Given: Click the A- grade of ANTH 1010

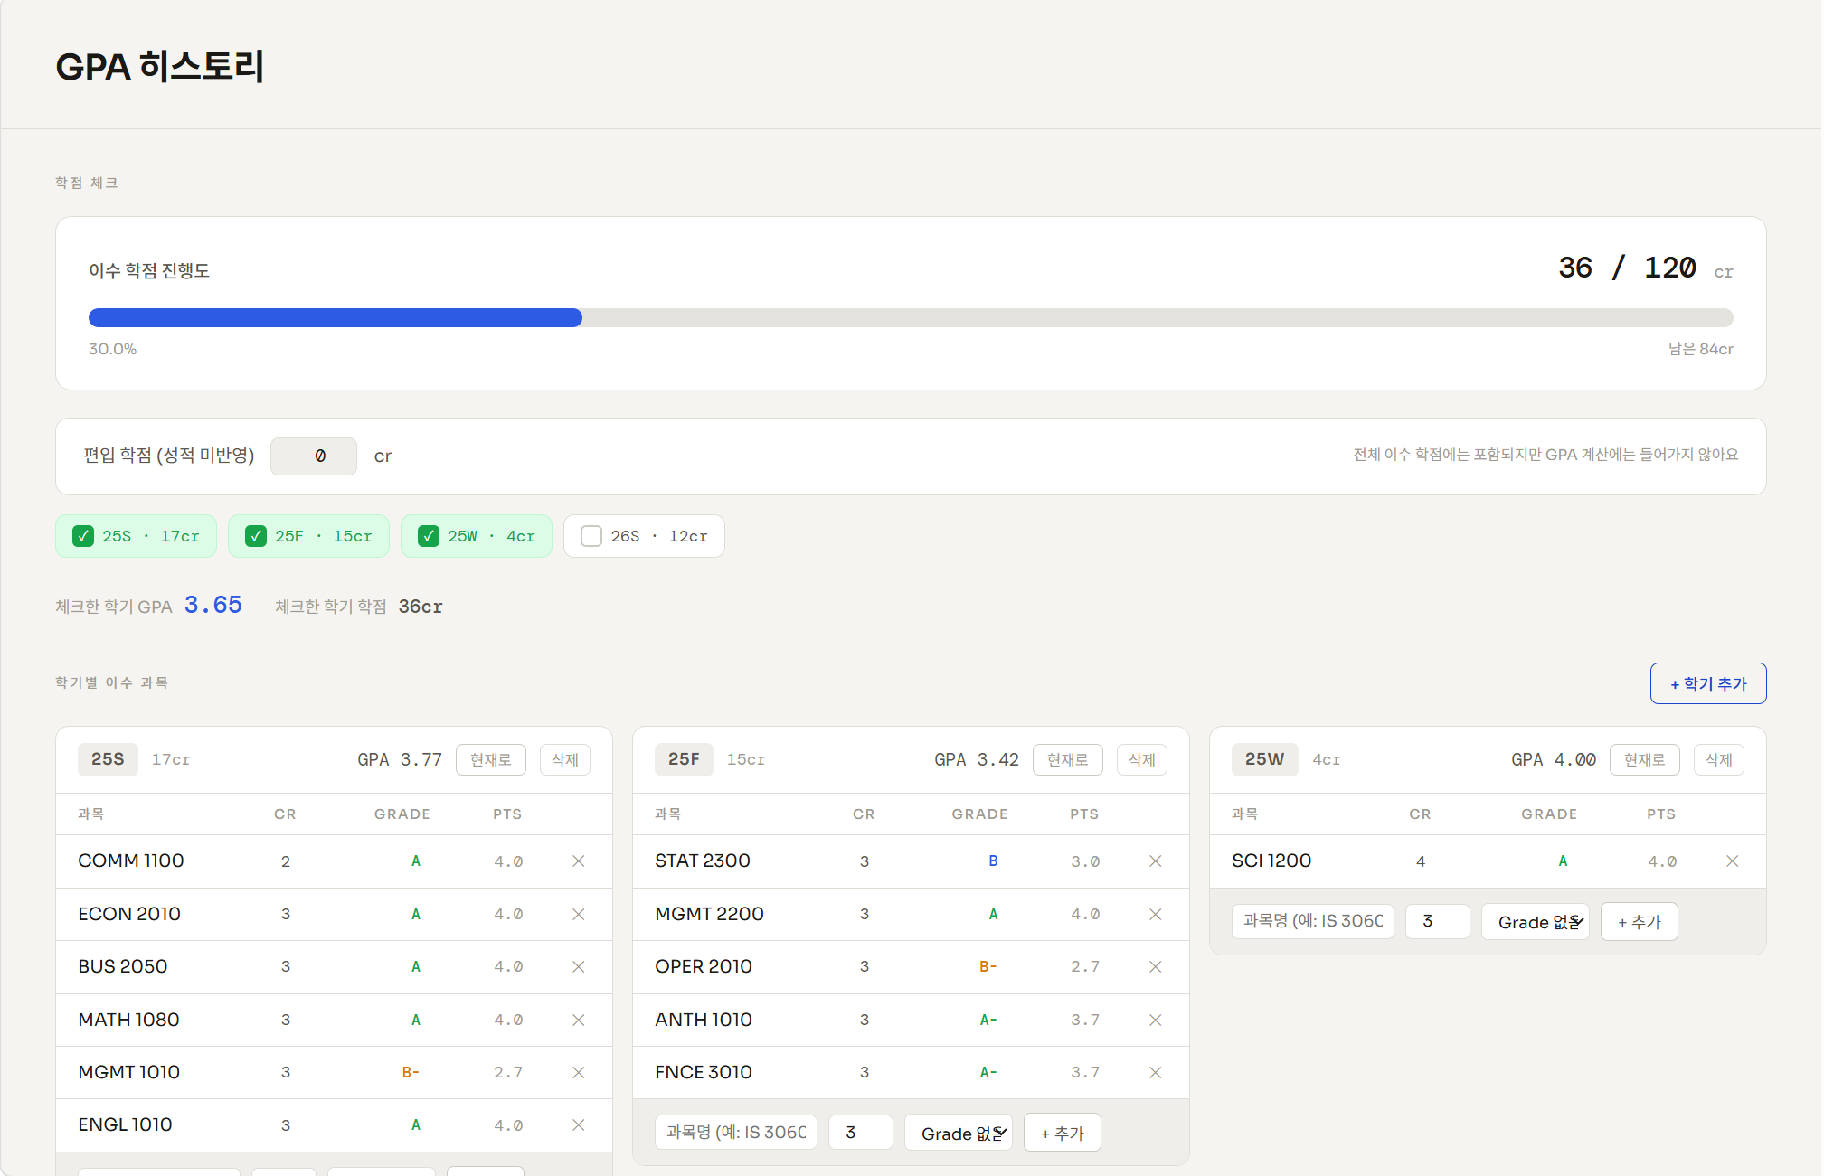Looking at the screenshot, I should click(988, 1021).
